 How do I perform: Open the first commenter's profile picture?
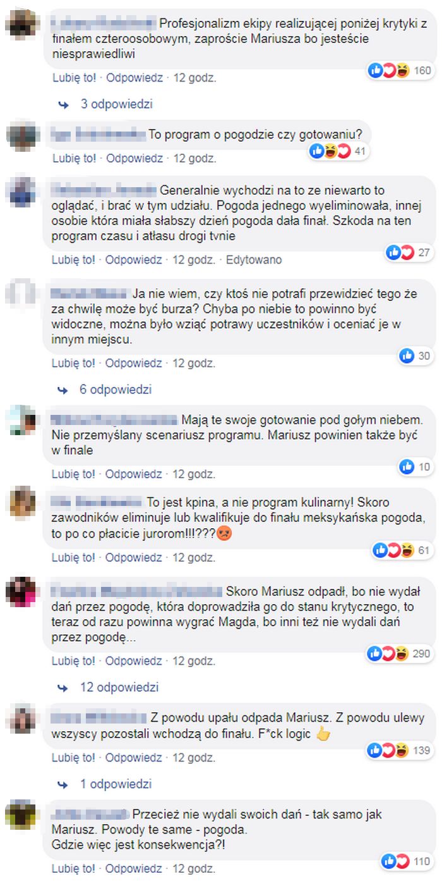[21, 25]
